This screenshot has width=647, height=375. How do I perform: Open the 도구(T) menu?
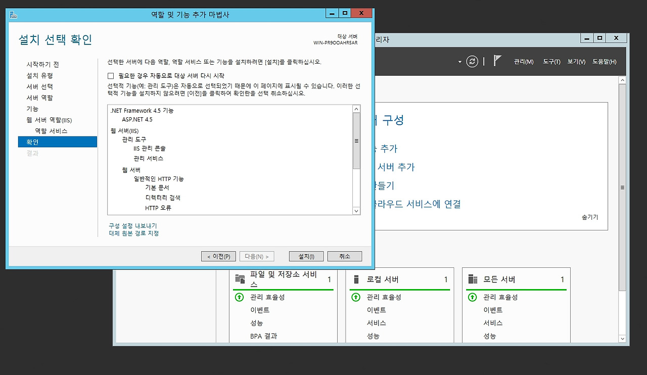pos(551,62)
